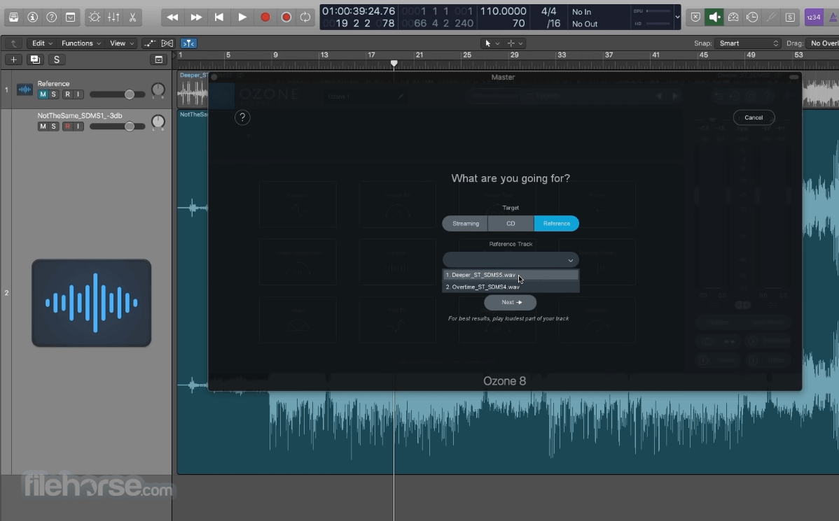Open the Snap Smart dropdown
The width and height of the screenshot is (839, 521).
tap(747, 43)
